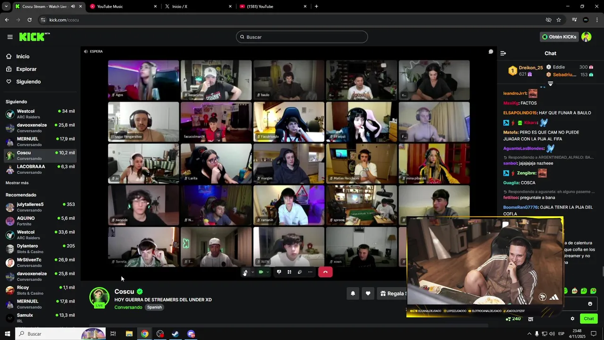This screenshot has width=604, height=340.
Task: Open the grid layout icon
Action: coord(289,272)
